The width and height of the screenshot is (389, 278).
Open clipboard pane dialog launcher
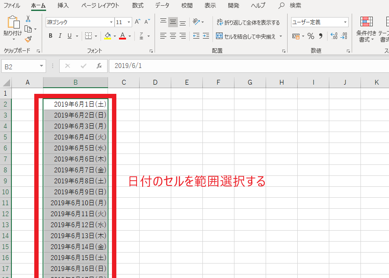click(39, 51)
